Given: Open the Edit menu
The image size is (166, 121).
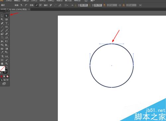Looking at the screenshot, I should point(17,1).
